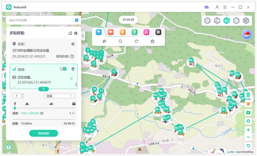The height and width of the screenshot is (156, 257).
Task: Favorite the starting point with star icon
Action: click(x=73, y=44)
